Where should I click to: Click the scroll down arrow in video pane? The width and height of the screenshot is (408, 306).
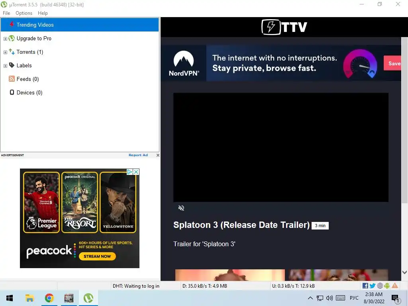pos(405,272)
